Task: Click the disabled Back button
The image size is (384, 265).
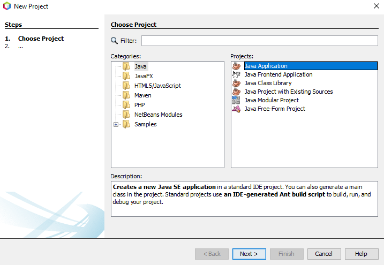Action: coord(212,254)
